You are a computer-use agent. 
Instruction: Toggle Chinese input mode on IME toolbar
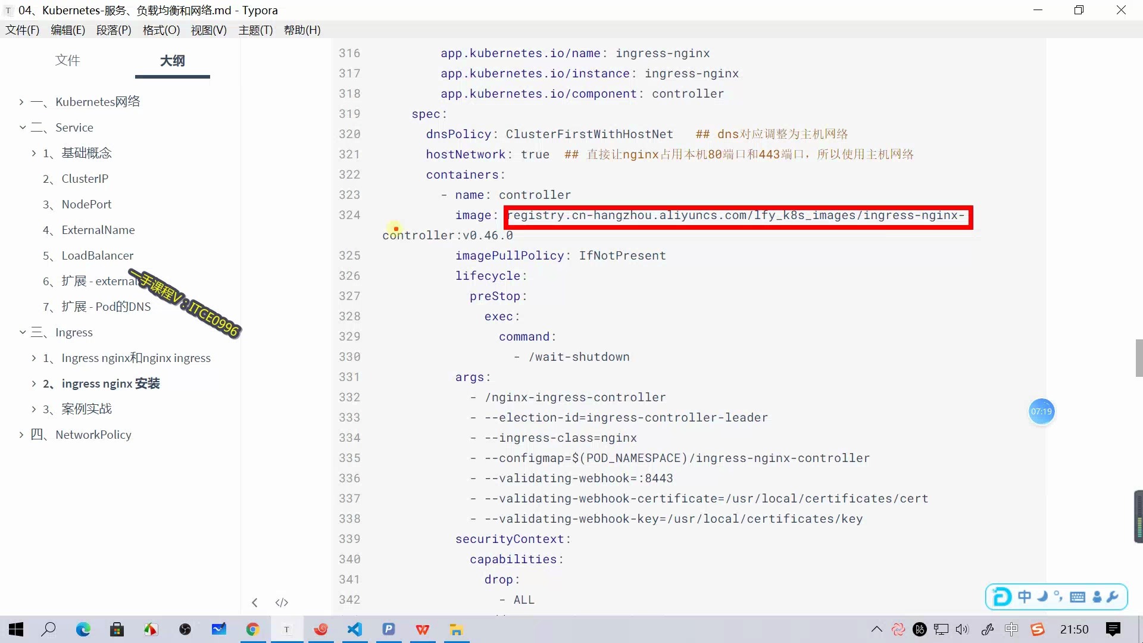point(1025,597)
